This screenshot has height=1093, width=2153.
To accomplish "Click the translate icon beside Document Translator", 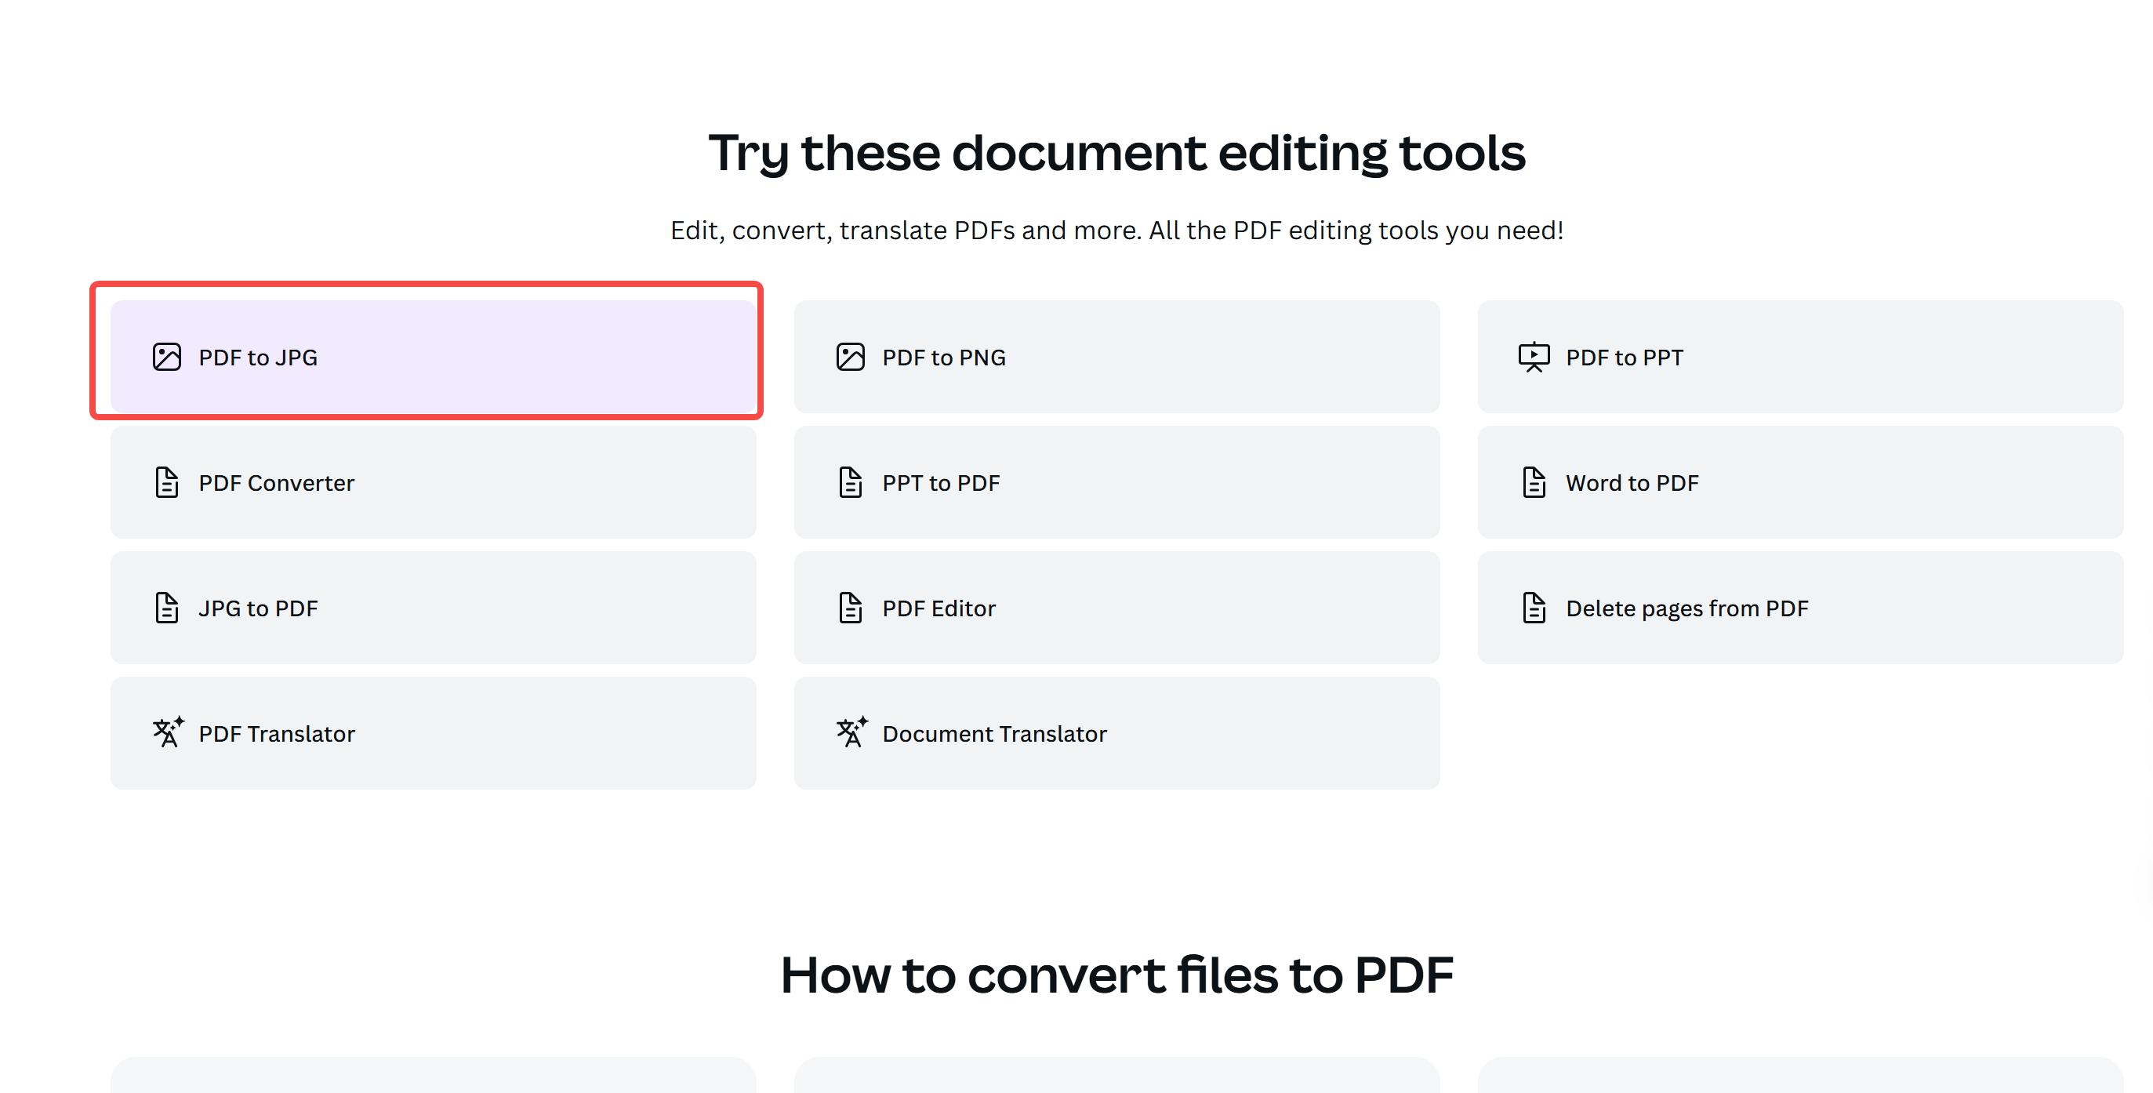I will [x=851, y=732].
